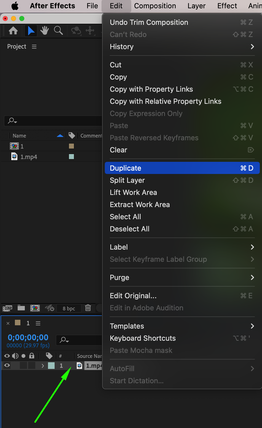Hide the 1.mp4 layer with eye toggle
The image size is (262, 428).
coord(7,366)
